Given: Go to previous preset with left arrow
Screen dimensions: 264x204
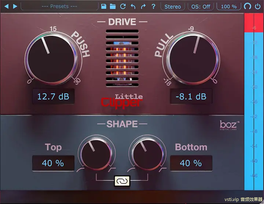Looking at the screenshot, I should coord(6,6).
